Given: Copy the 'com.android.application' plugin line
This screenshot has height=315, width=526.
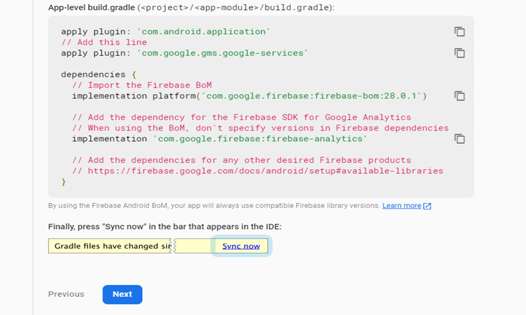Looking at the screenshot, I should pyautogui.click(x=459, y=31).
